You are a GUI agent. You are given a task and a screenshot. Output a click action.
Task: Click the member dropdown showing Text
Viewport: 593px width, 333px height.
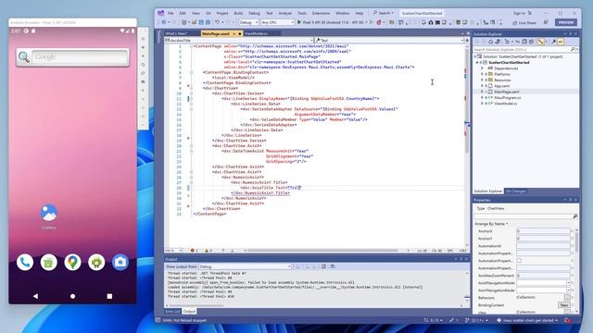(x=389, y=40)
